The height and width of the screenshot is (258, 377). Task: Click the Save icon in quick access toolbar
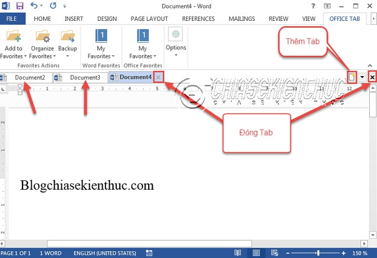coord(20,6)
